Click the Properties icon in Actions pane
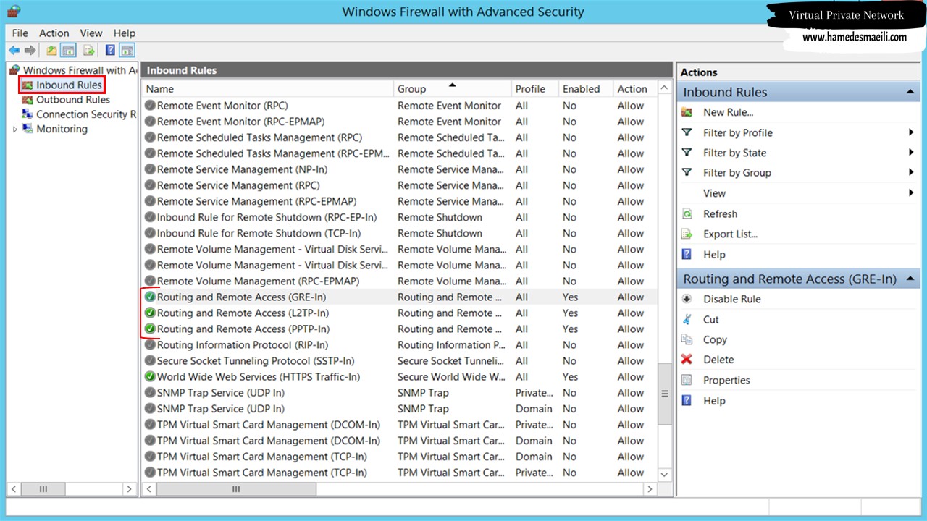 pos(687,380)
